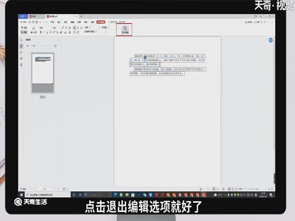
Task: Click the Exit Editing button in the ribbon
Action: pyautogui.click(x=125, y=30)
